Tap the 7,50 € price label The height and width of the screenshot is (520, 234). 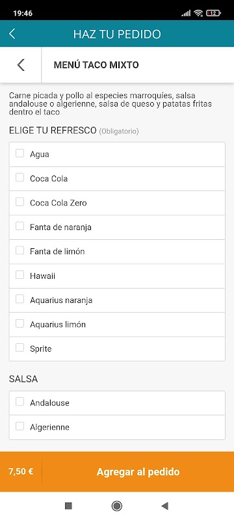click(21, 472)
